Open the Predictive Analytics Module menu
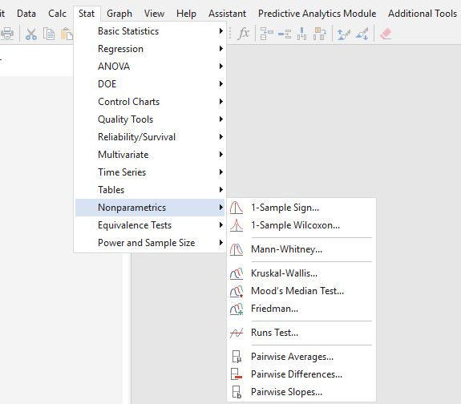 (x=317, y=14)
